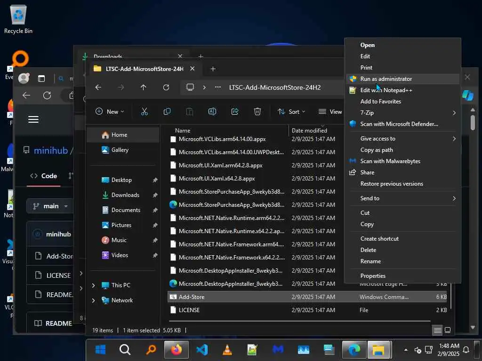Select Create shortcut in context menu
482x361 pixels.
(x=403, y=239)
